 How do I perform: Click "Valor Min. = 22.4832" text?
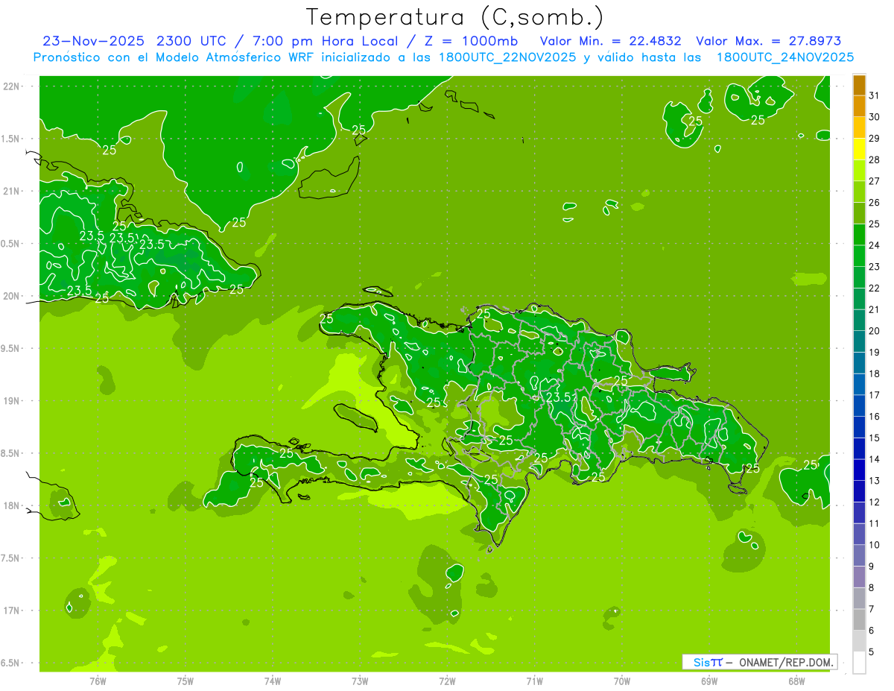tap(610, 41)
